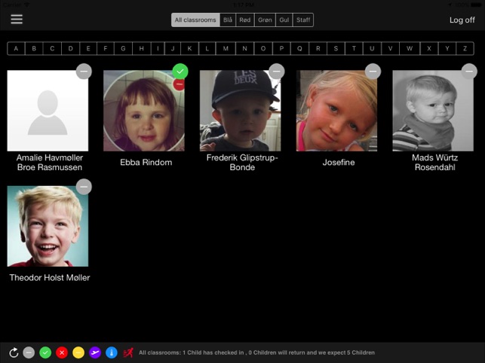The height and width of the screenshot is (363, 485).
Task: Filter names by letter O
Action: click(263, 48)
